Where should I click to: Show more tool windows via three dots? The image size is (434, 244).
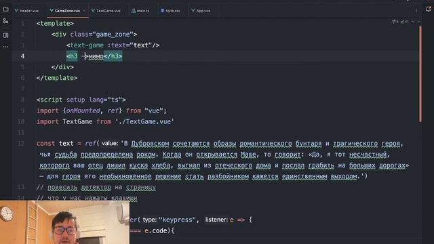tap(5, 47)
